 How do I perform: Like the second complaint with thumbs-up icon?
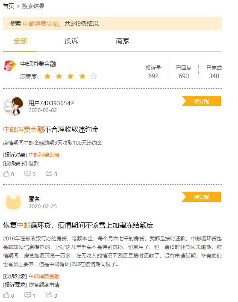coord(6,295)
